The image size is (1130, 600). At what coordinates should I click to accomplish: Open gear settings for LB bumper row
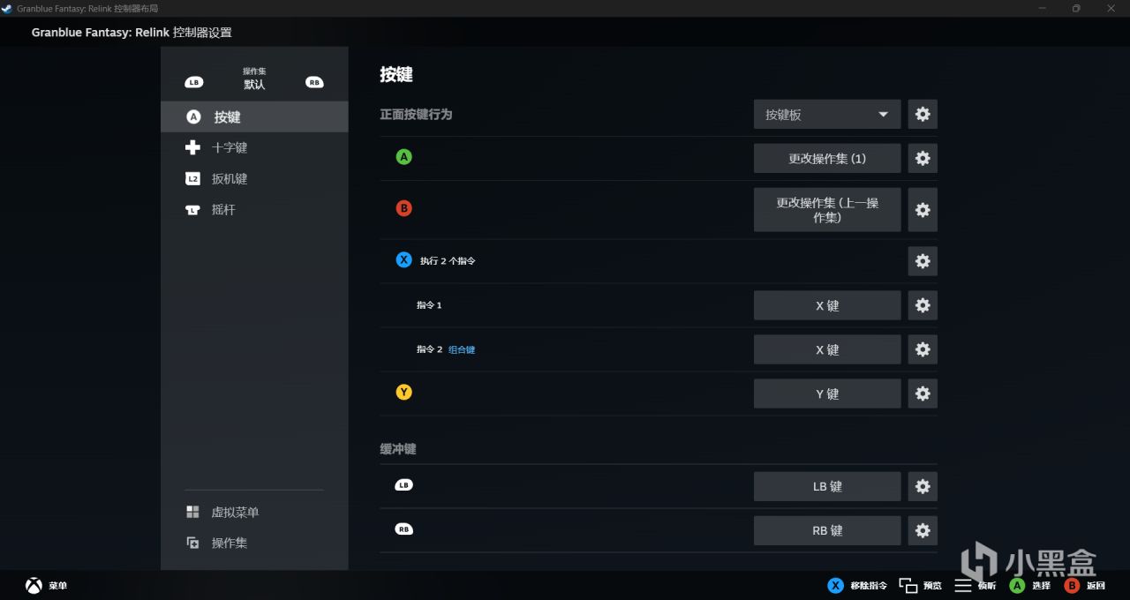(x=923, y=486)
